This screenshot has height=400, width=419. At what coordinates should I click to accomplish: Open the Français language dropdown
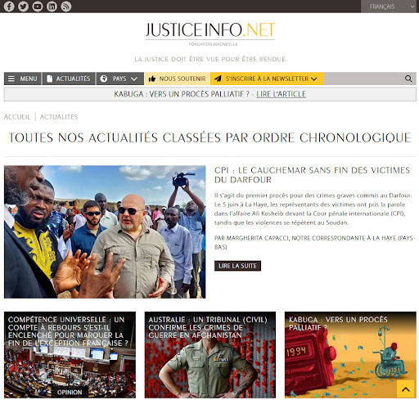click(390, 7)
